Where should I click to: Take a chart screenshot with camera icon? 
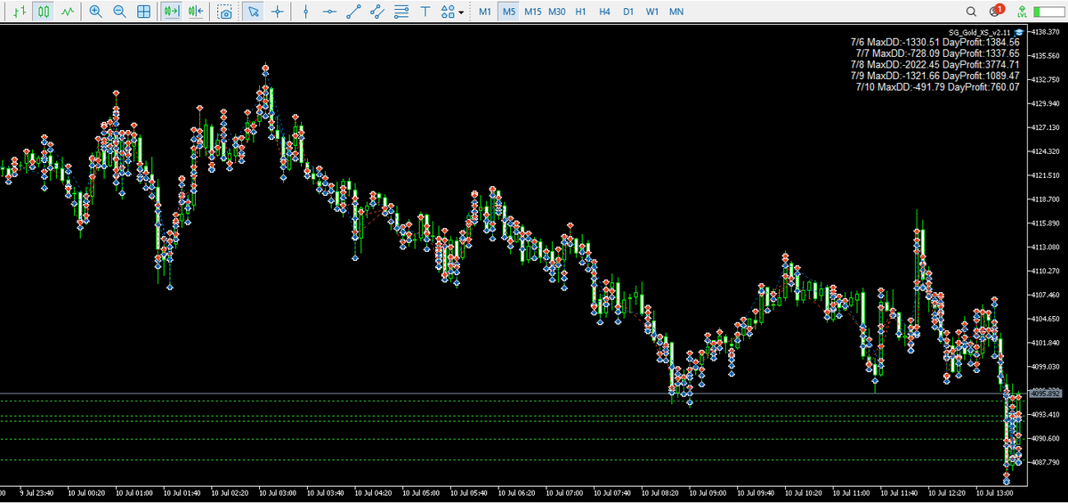point(226,12)
